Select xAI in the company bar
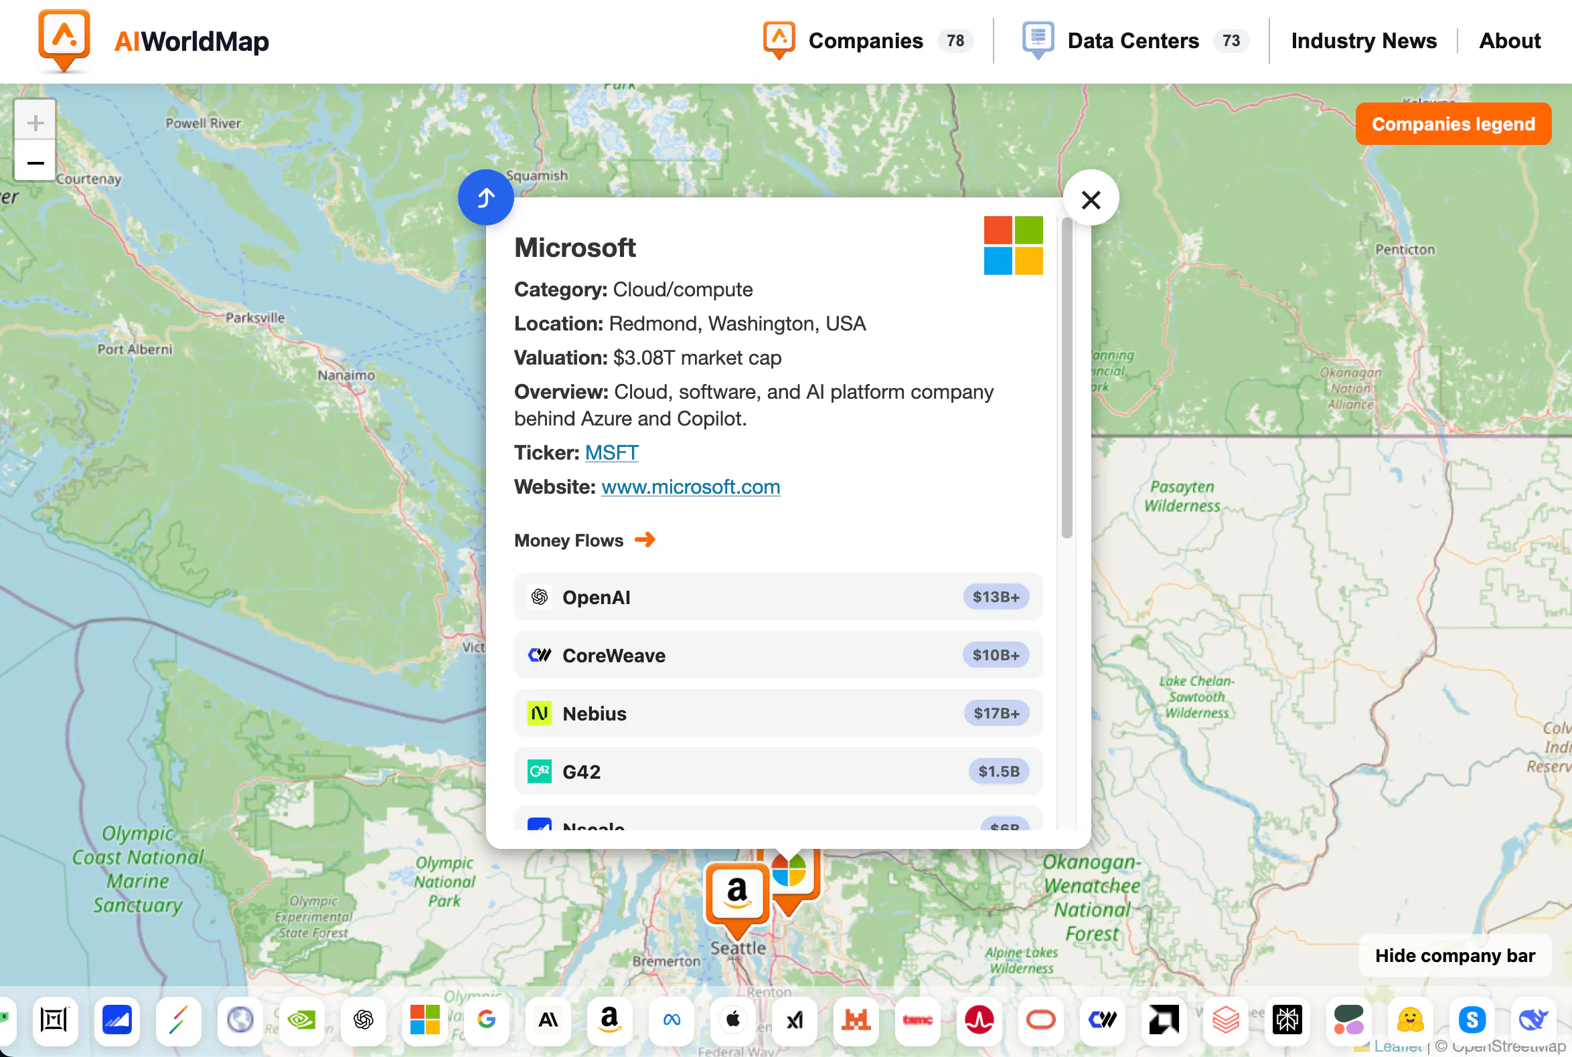Viewport: 1572px width, 1057px height. click(795, 1020)
